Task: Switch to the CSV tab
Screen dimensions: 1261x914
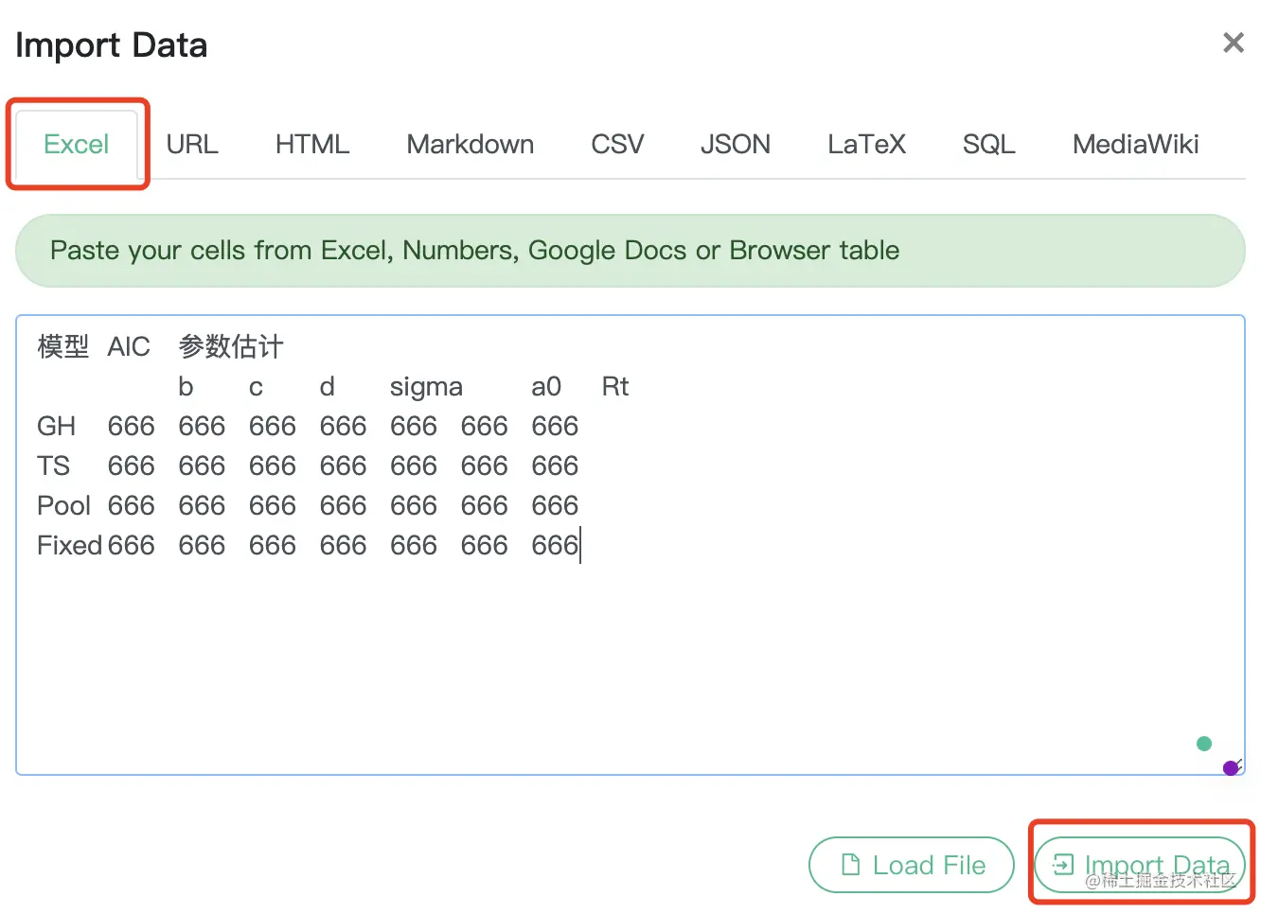Action: point(616,144)
